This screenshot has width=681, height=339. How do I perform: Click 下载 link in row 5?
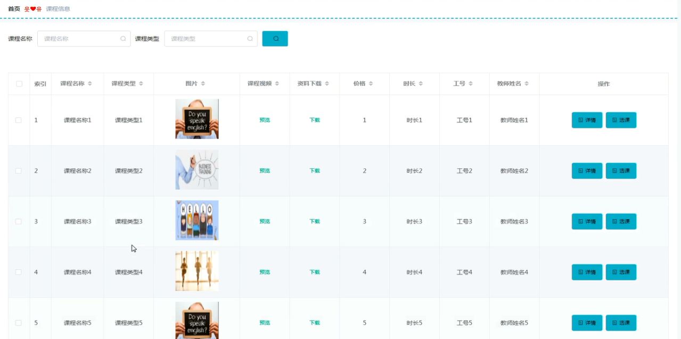315,323
